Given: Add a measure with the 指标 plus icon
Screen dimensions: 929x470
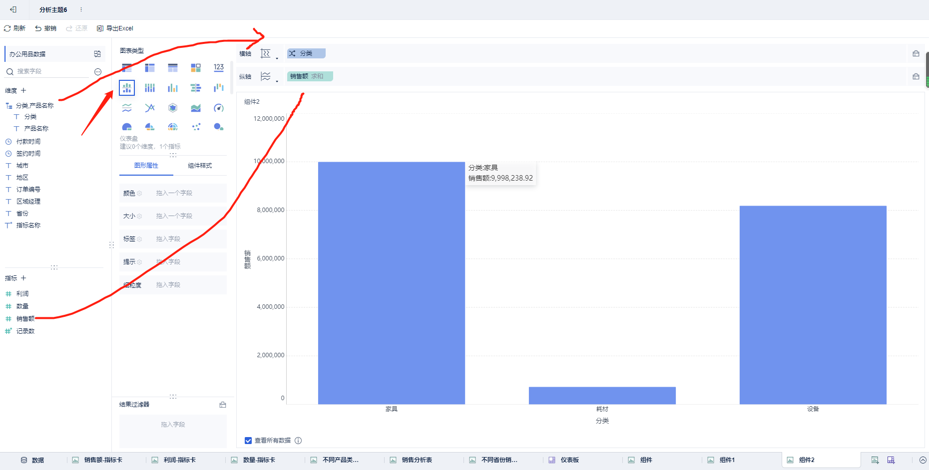Looking at the screenshot, I should click(x=23, y=278).
